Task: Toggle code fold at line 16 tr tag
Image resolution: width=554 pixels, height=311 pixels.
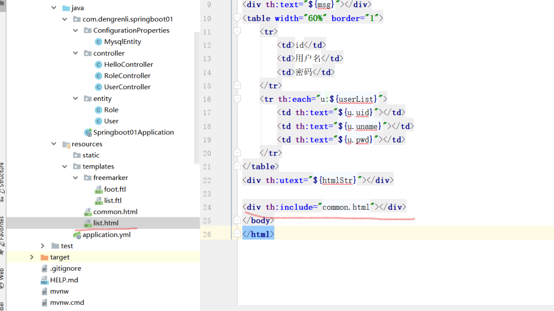Action: (x=237, y=99)
